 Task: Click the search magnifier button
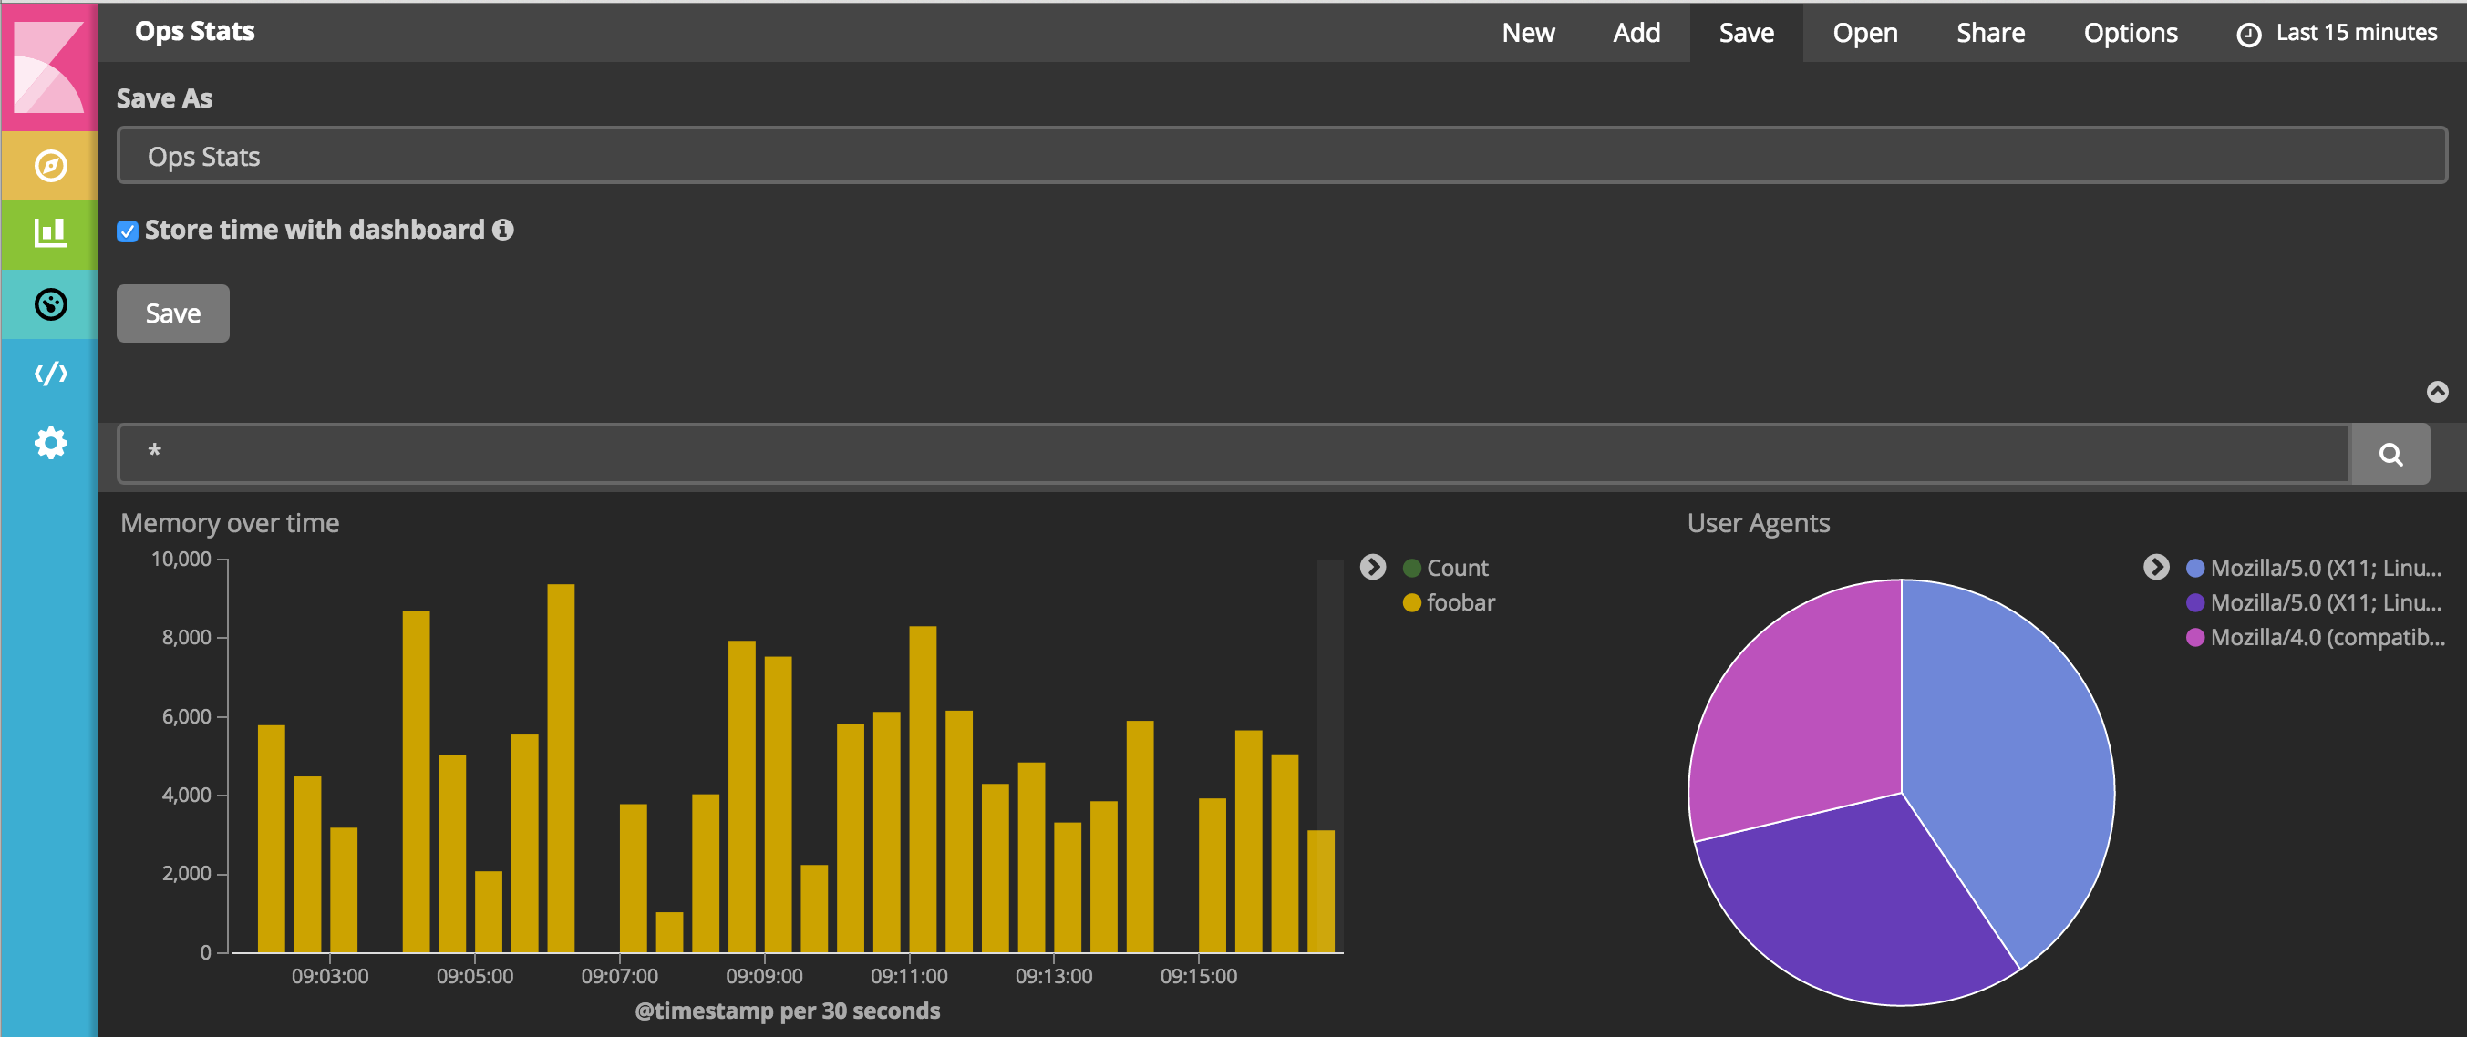(2390, 454)
